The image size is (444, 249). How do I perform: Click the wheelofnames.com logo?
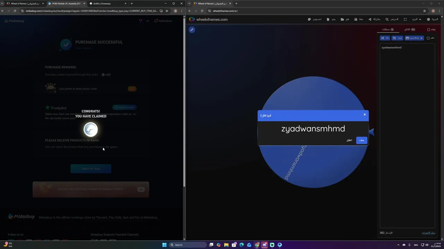[208, 19]
